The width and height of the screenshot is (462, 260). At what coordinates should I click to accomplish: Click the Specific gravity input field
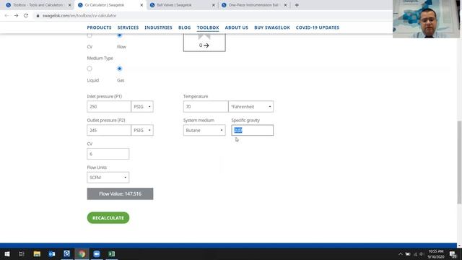[252, 130]
